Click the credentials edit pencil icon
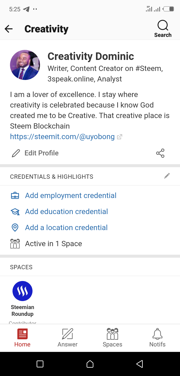The width and height of the screenshot is (180, 376). (167, 176)
